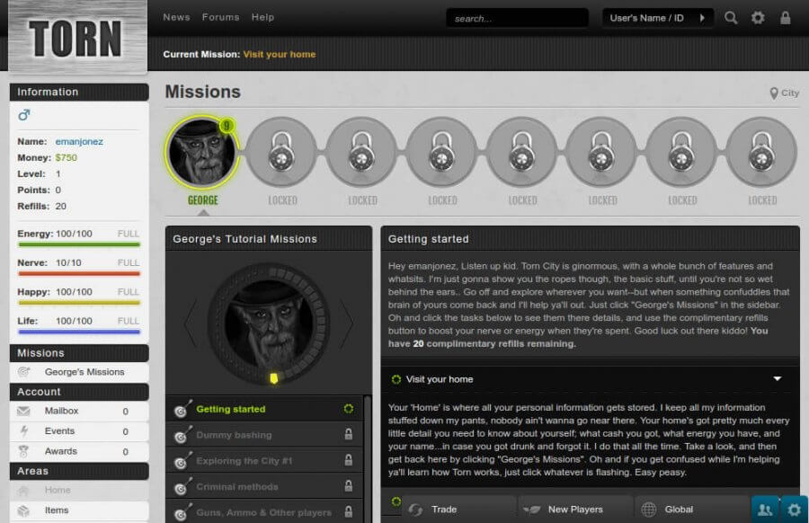Collapse the Visit your home task
The image size is (809, 523).
point(777,379)
